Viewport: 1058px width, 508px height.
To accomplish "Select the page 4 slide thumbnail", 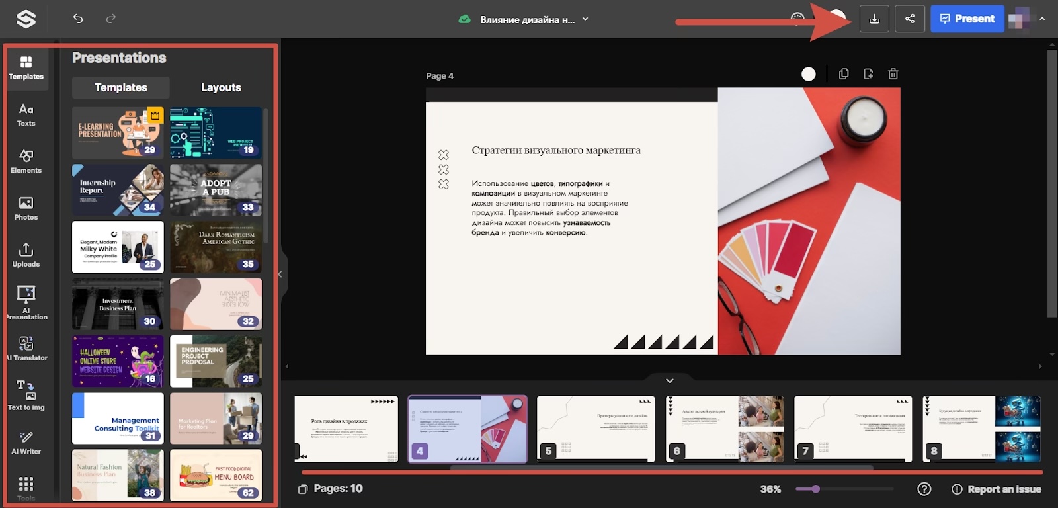I will (x=468, y=429).
